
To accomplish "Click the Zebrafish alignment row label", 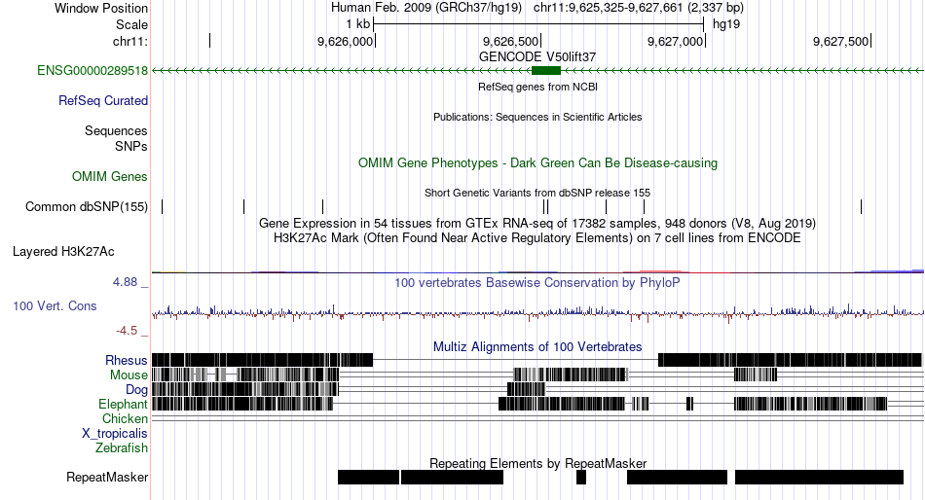I will 122,448.
